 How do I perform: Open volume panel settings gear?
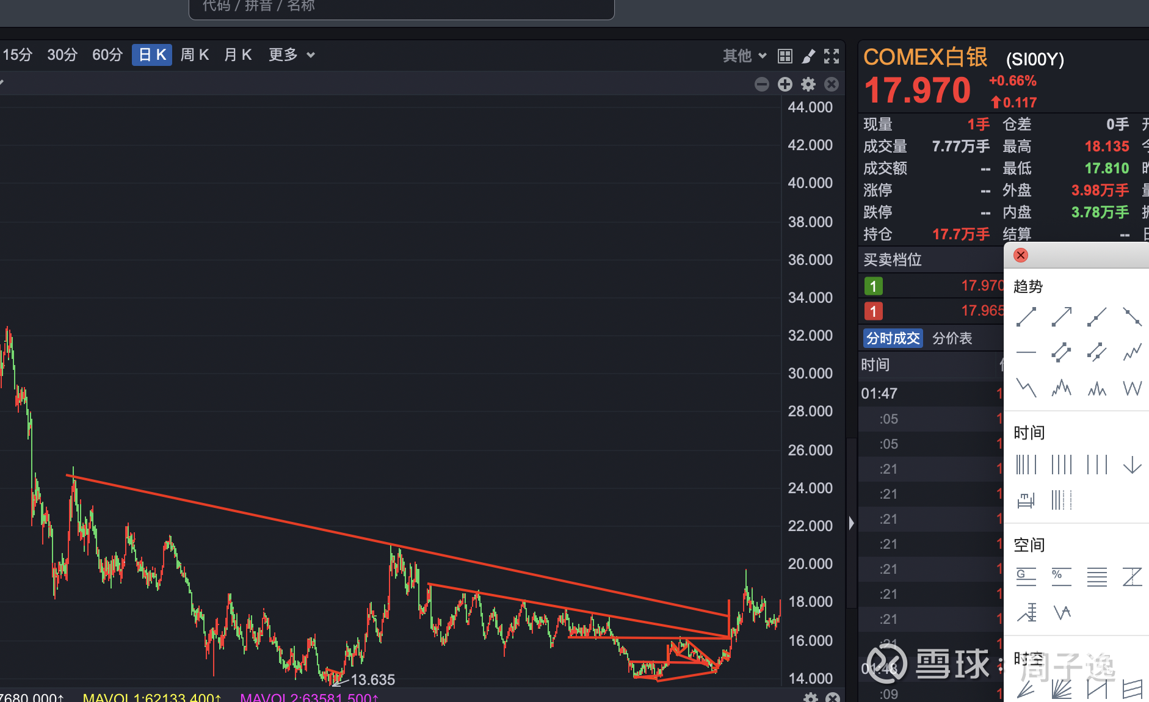pyautogui.click(x=811, y=697)
